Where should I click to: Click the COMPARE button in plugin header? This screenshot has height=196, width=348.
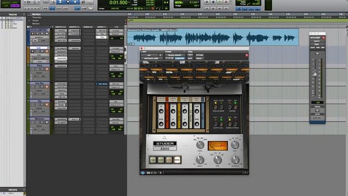[179, 58]
